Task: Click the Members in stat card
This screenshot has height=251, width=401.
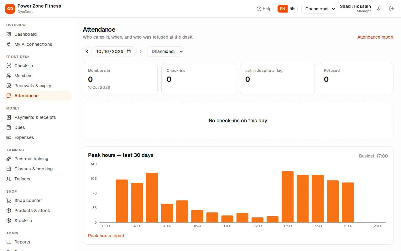Action: pyautogui.click(x=120, y=79)
